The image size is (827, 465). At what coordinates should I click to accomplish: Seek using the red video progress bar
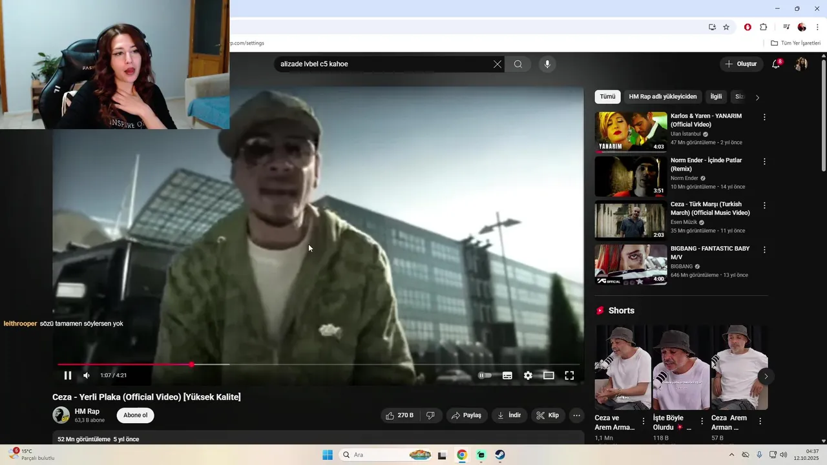(x=319, y=364)
